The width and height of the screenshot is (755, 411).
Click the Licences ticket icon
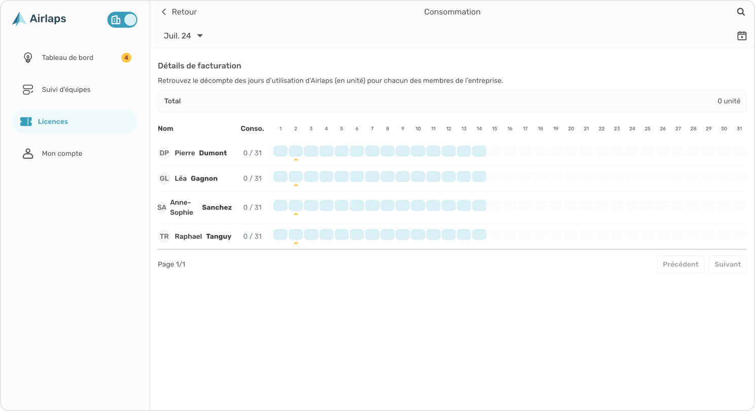click(x=26, y=122)
